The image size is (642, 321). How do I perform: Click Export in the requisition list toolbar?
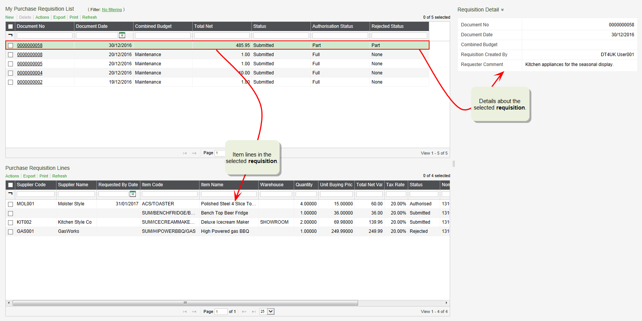(x=59, y=17)
